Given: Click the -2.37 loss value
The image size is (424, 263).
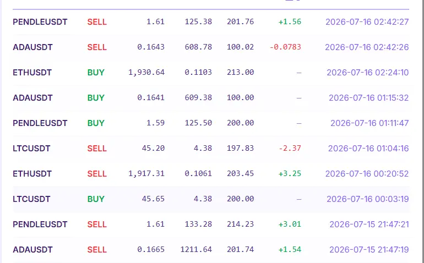Looking at the screenshot, I should pos(290,148).
